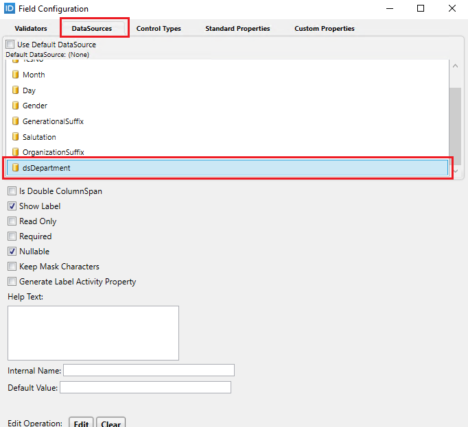468x427 pixels.
Task: Click the Gender datasource cylinder icon
Action: pos(15,106)
